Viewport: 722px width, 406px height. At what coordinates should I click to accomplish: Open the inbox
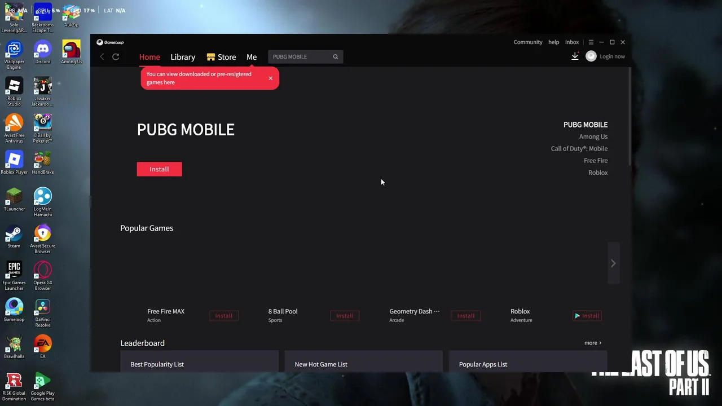(572, 42)
